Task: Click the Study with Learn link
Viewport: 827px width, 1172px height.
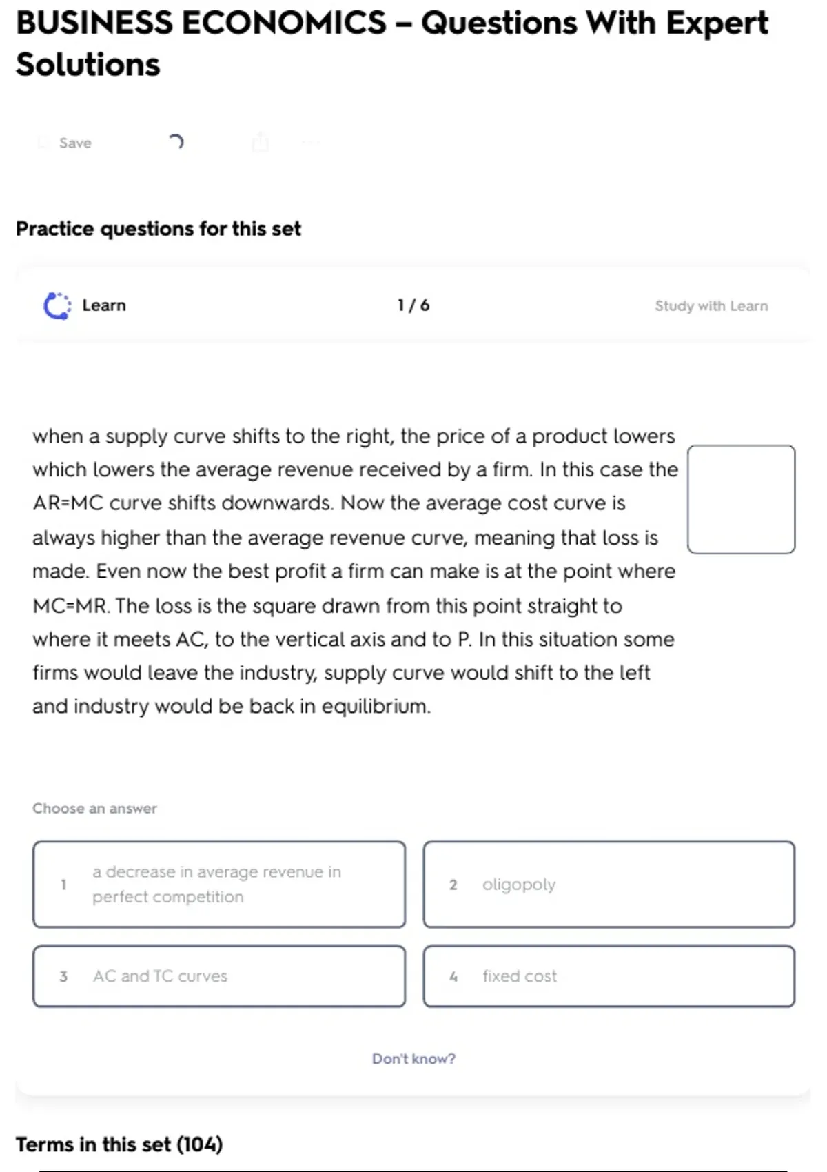Action: [x=711, y=306]
